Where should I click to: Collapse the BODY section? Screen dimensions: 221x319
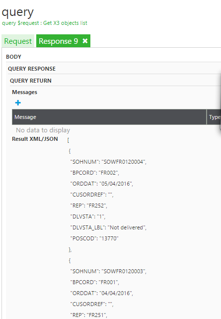(x=13, y=57)
